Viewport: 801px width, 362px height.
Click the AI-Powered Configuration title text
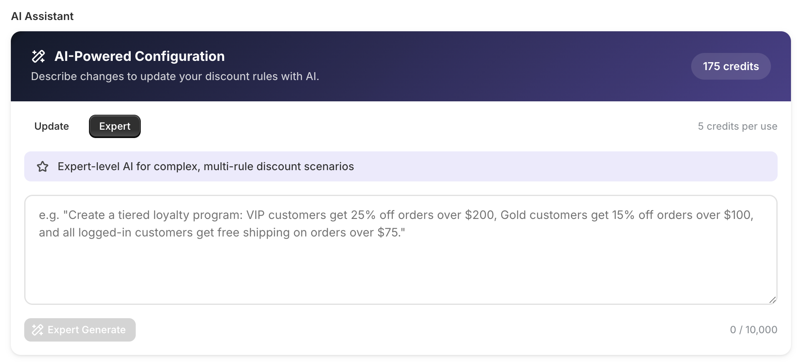(x=139, y=56)
